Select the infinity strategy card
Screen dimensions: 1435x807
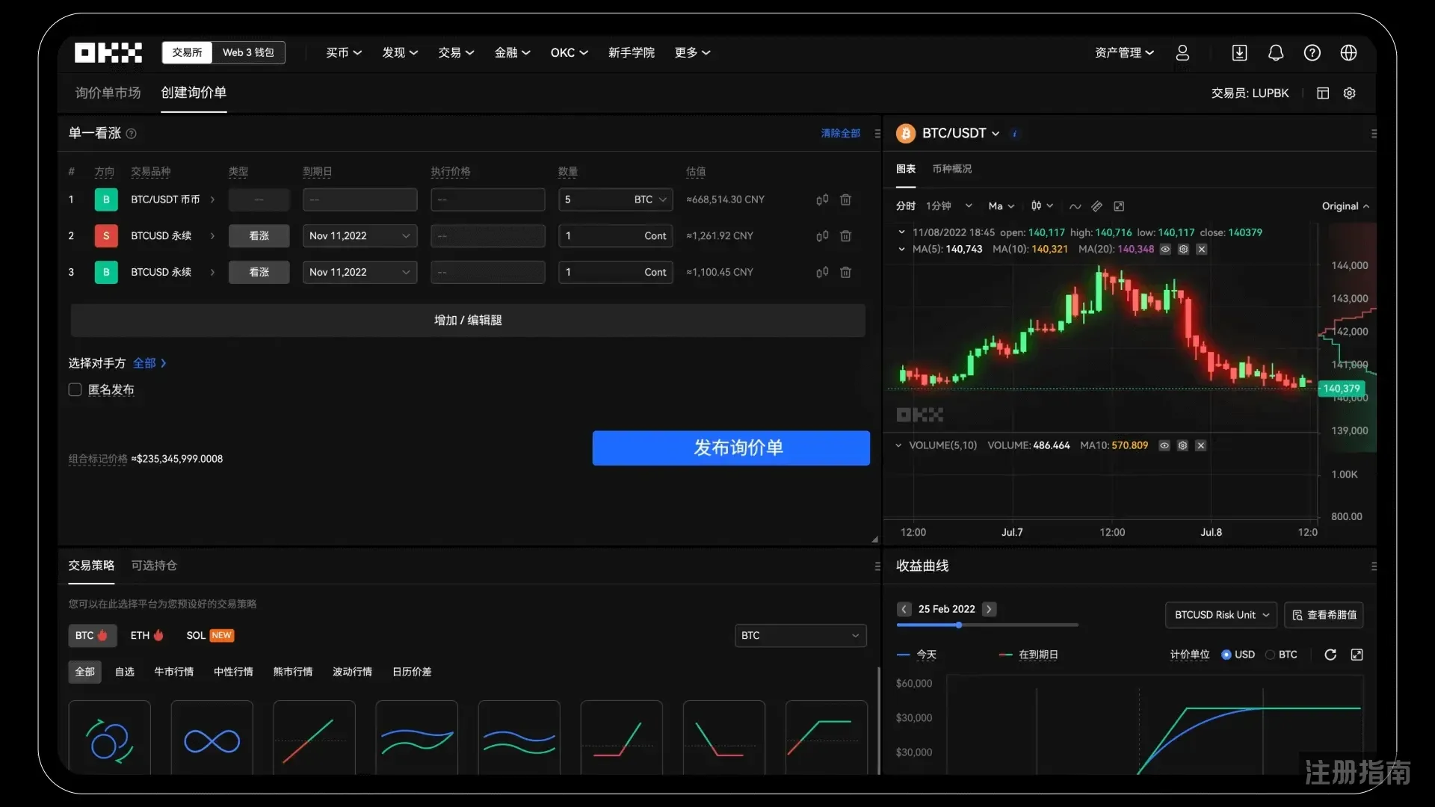pos(212,738)
